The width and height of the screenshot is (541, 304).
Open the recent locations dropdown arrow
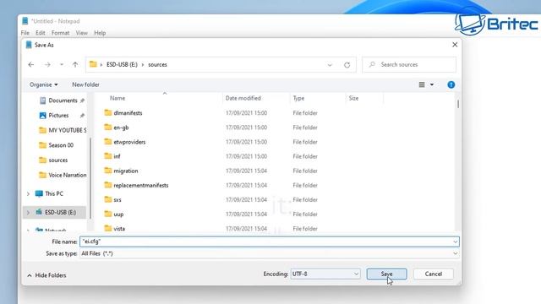(62, 64)
